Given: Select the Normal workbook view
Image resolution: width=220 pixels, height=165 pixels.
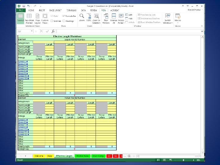Looking at the screenshot, I should coord(20,18).
